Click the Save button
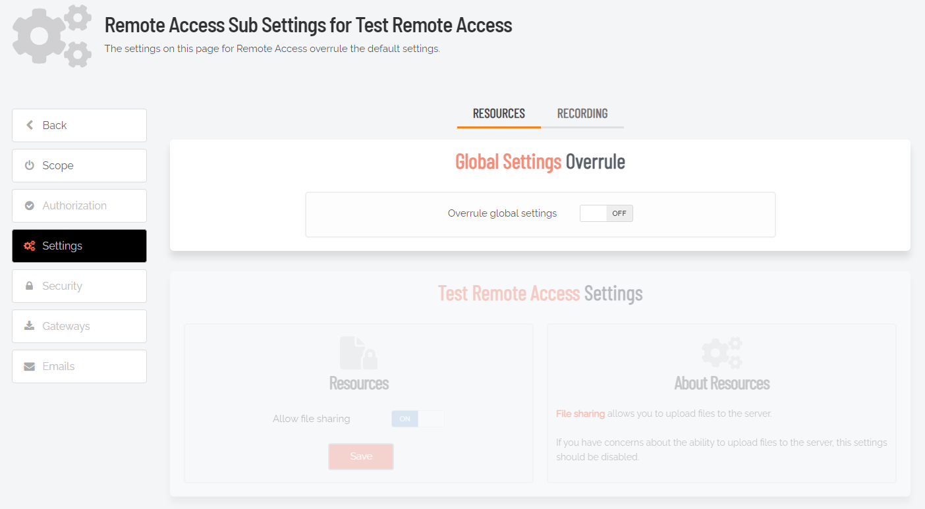The height and width of the screenshot is (509, 925). click(361, 456)
